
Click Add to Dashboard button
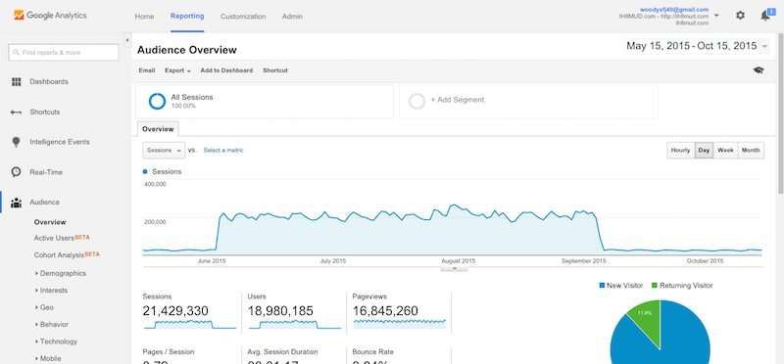[x=226, y=70]
